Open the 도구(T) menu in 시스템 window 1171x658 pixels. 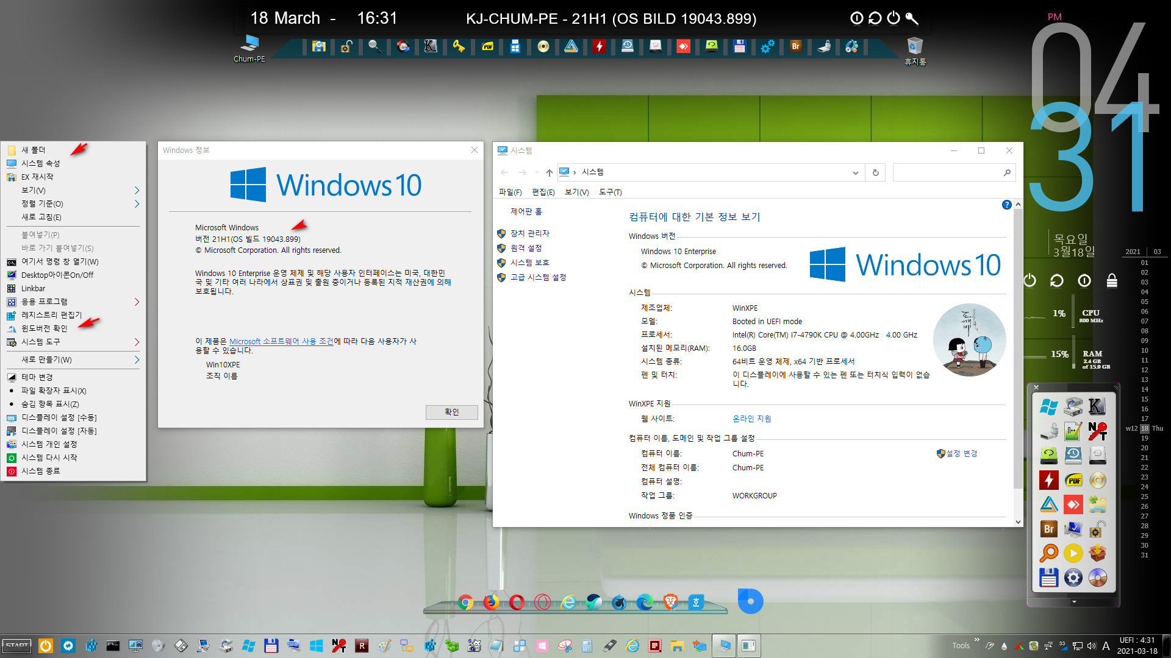click(610, 192)
